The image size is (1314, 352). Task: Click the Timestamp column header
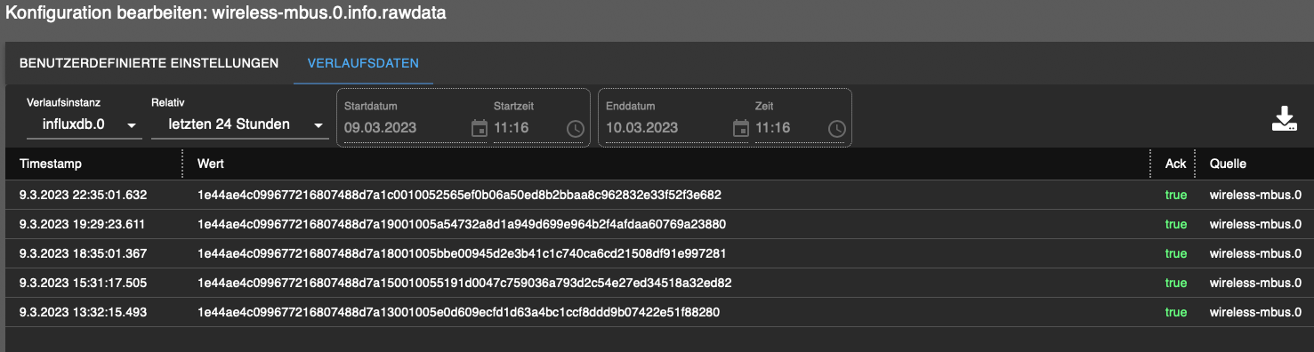pyautogui.click(x=51, y=164)
